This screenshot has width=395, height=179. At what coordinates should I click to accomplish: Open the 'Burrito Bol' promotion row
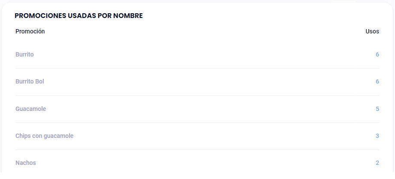tap(30, 81)
